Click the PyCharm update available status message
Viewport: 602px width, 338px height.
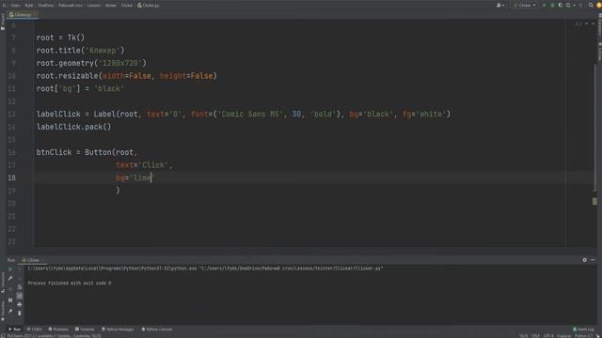55,336
